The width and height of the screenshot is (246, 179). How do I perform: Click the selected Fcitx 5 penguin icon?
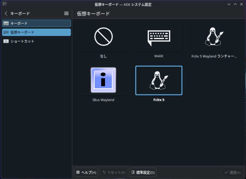[x=159, y=80]
